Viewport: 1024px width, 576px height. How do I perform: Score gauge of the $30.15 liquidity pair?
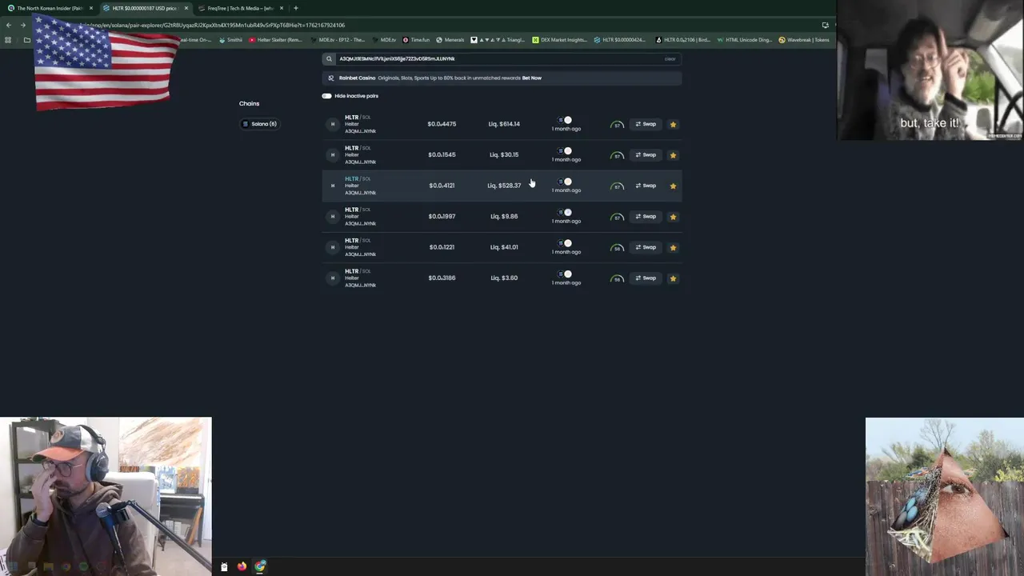(617, 155)
